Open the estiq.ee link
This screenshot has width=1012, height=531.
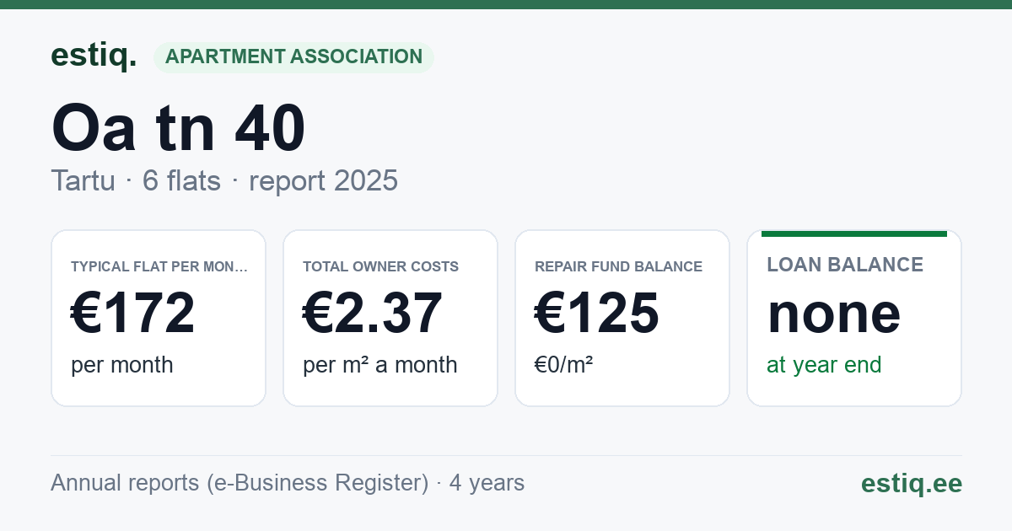tap(911, 483)
